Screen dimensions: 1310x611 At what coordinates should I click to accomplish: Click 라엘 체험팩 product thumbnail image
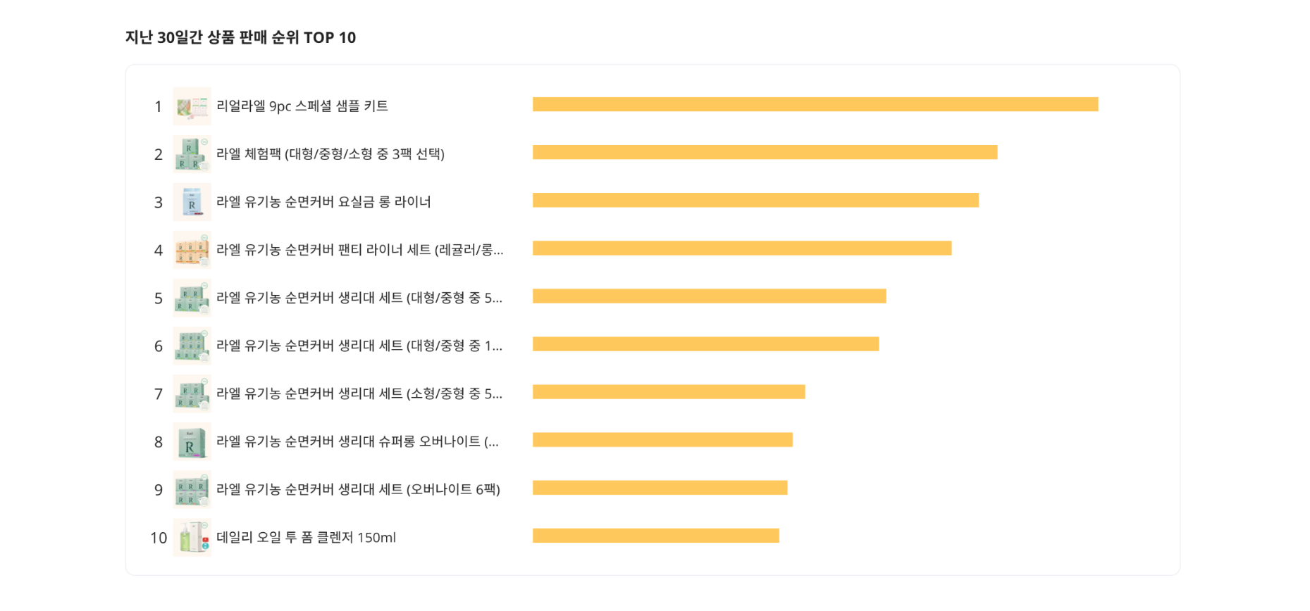192,154
